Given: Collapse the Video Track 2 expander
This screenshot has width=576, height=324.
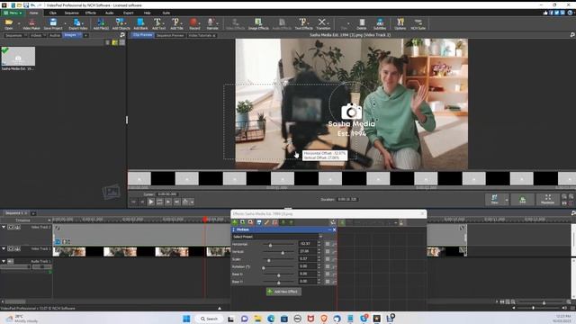Looking at the screenshot, I should coord(4,228).
